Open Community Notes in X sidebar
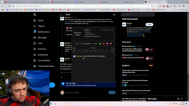 (44, 66)
